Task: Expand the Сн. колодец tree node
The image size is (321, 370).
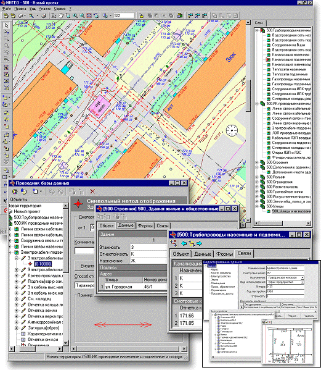Action: tap(17, 299)
